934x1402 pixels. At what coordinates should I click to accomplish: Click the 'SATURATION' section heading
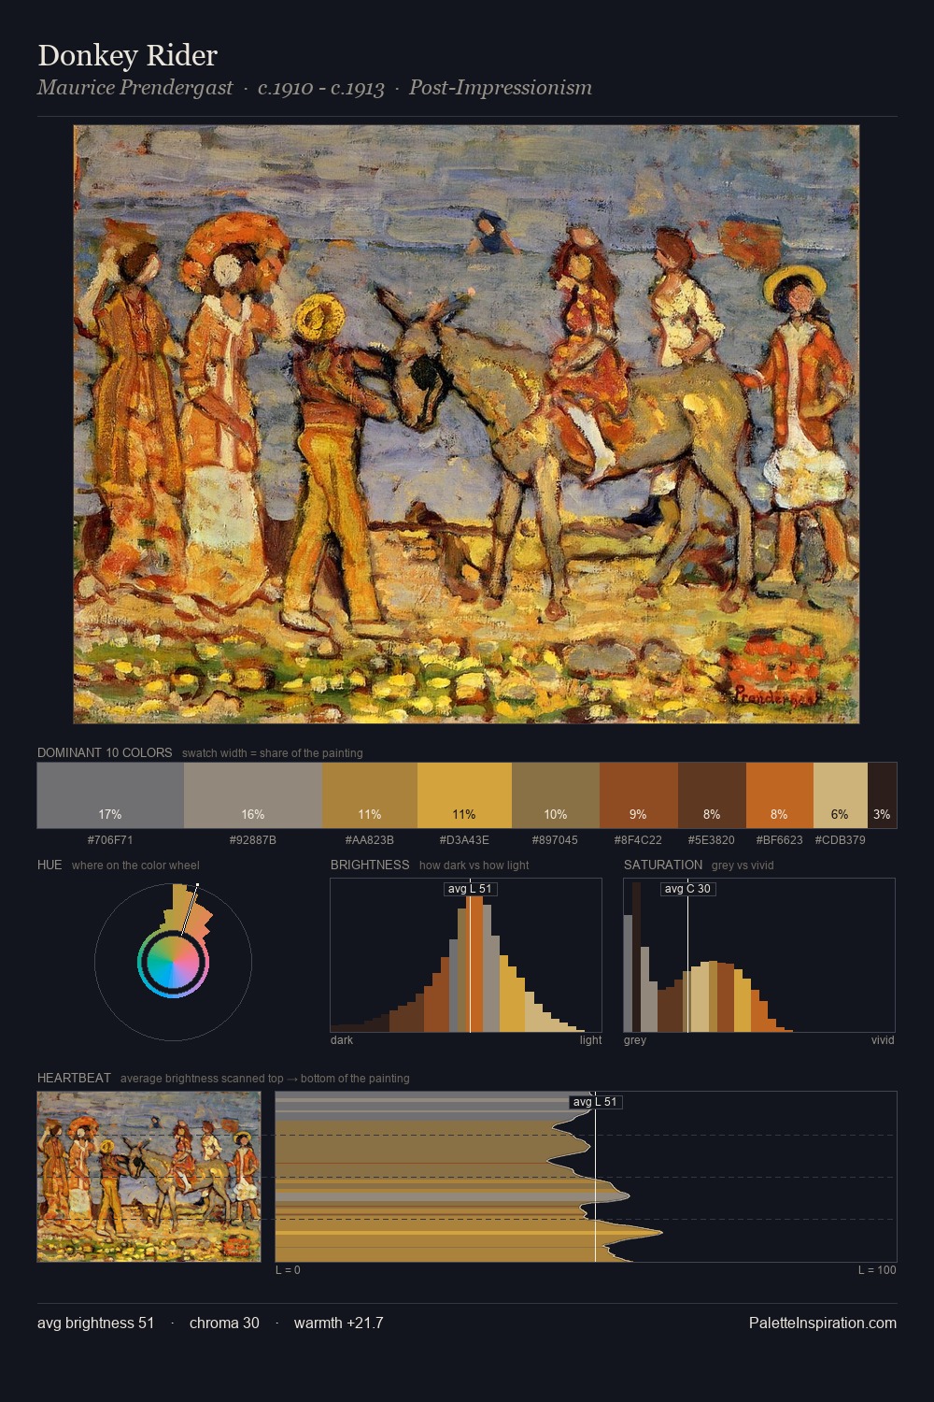(x=663, y=865)
